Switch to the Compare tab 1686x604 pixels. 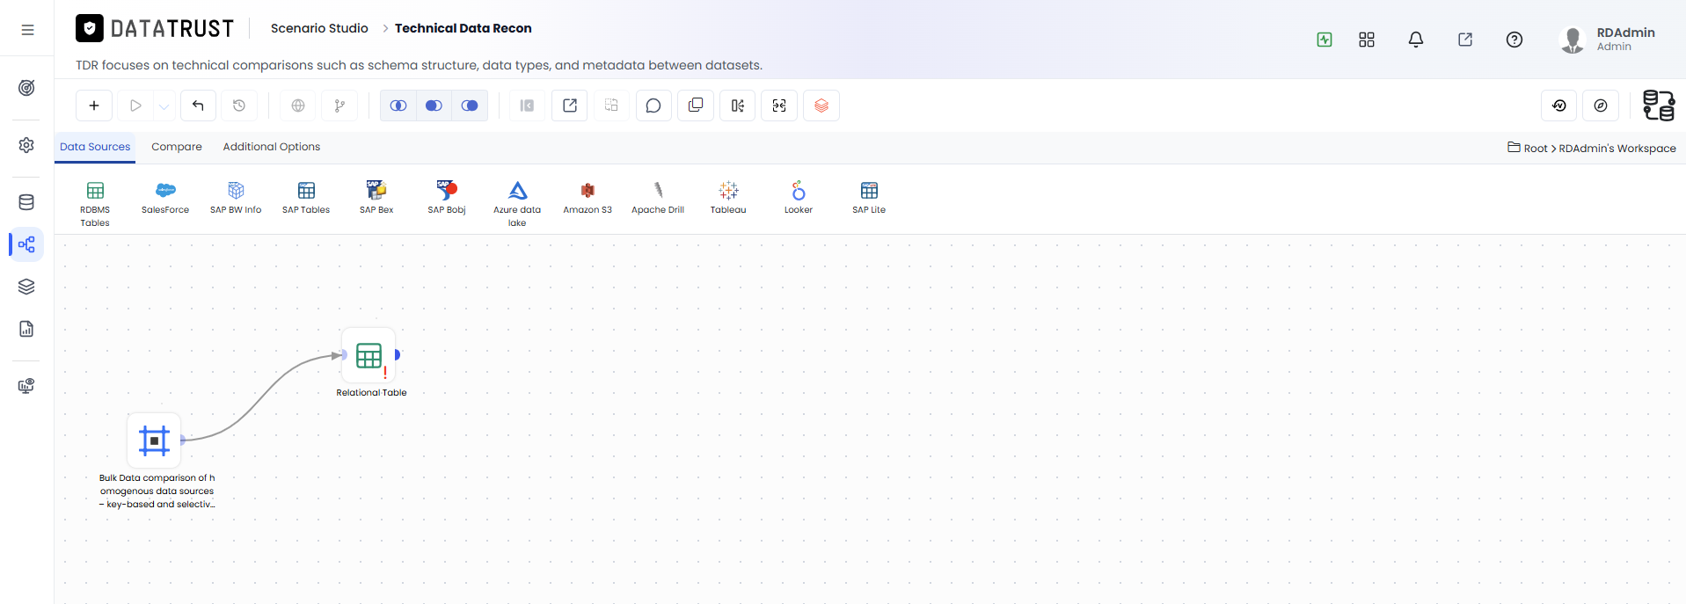tap(177, 147)
